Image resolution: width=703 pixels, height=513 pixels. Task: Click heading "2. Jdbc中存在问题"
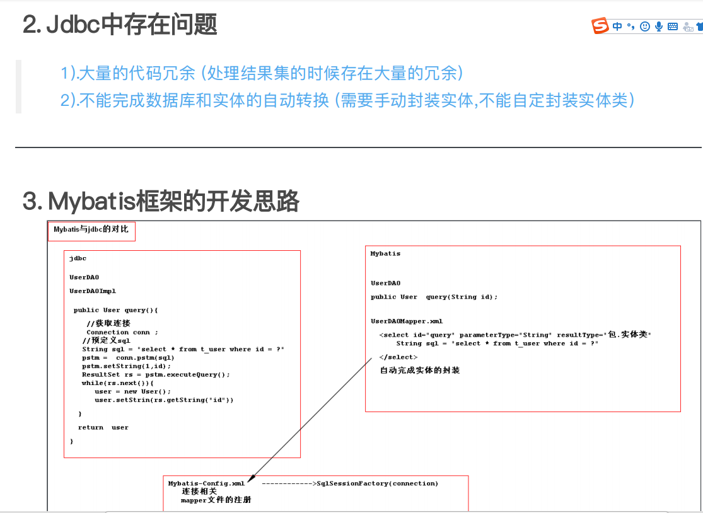(120, 24)
